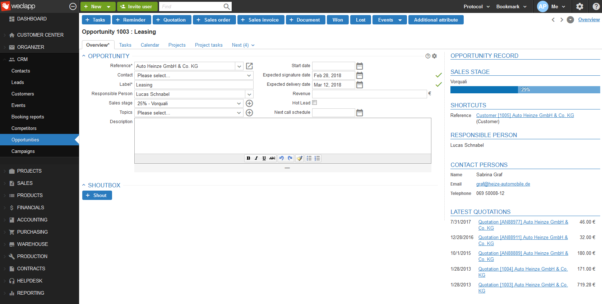Click the Shout button
The image size is (602, 304).
pyautogui.click(x=97, y=195)
